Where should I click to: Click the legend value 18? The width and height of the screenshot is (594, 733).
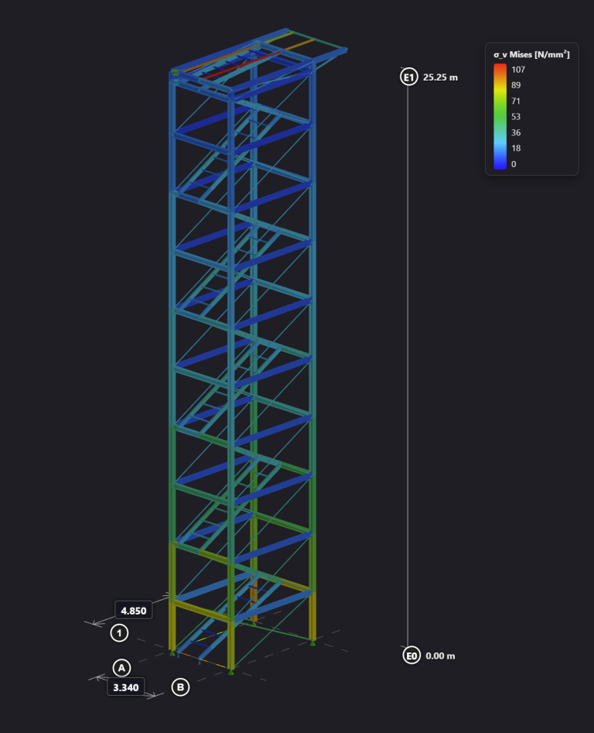[x=516, y=148]
